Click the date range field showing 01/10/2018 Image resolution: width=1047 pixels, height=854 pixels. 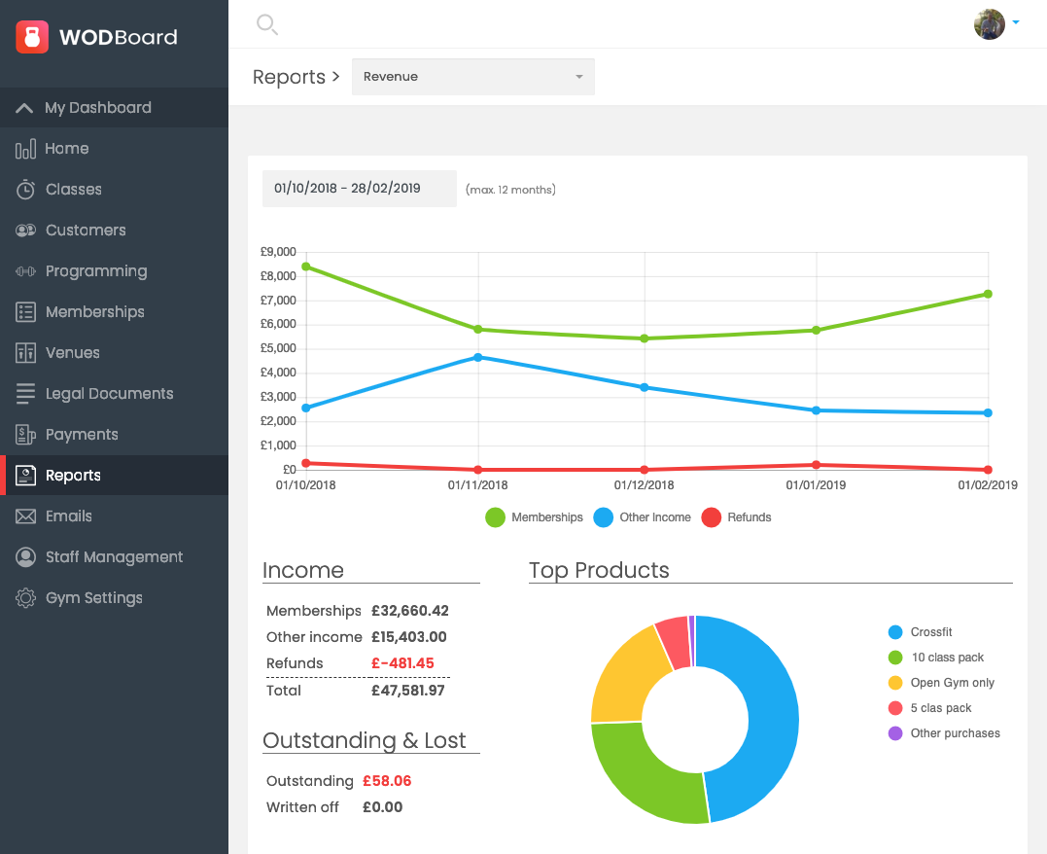359,188
